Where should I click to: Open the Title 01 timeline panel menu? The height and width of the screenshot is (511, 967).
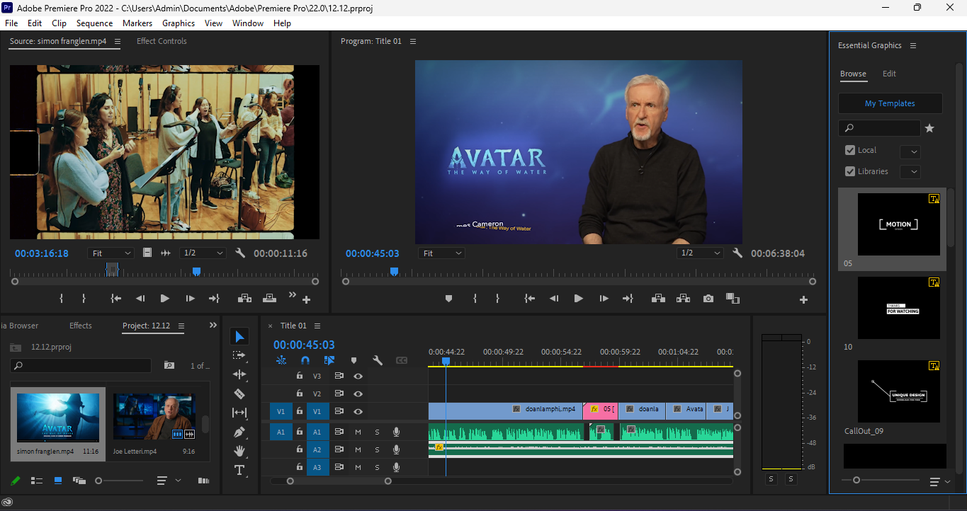(x=317, y=326)
